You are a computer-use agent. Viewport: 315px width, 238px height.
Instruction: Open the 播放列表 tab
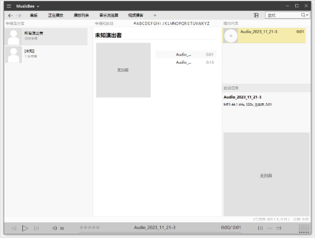[81, 16]
